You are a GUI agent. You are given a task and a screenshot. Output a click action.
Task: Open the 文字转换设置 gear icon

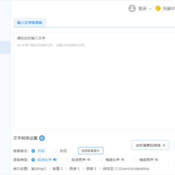tap(42, 138)
